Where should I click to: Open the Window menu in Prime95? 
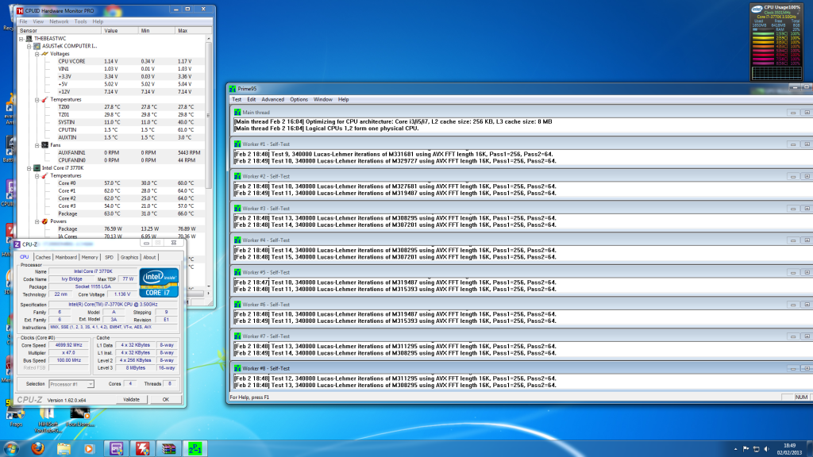click(322, 99)
